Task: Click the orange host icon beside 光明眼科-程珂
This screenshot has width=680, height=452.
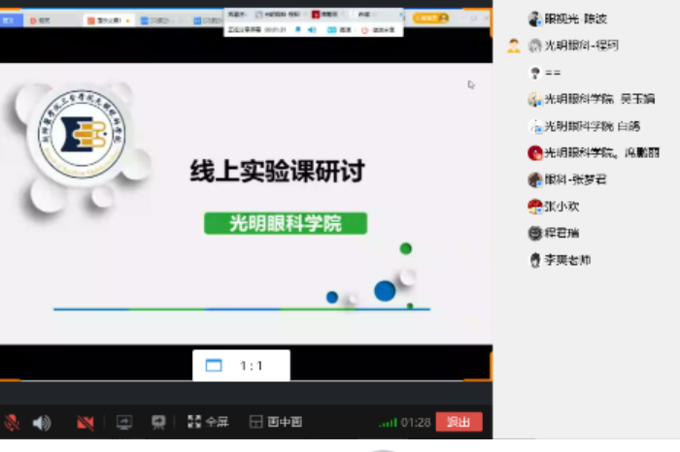Action: pos(514,46)
